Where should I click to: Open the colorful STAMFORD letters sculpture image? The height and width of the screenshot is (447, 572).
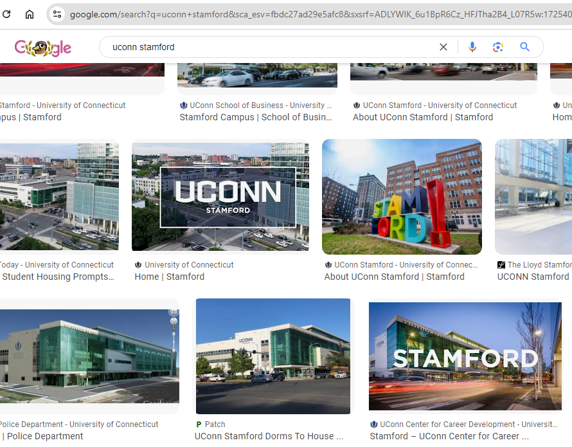[x=402, y=196]
